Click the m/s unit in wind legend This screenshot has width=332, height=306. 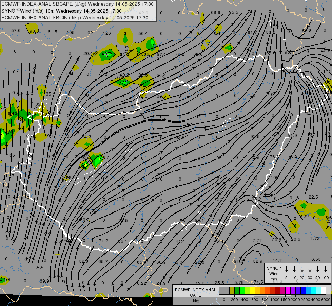[274, 279]
